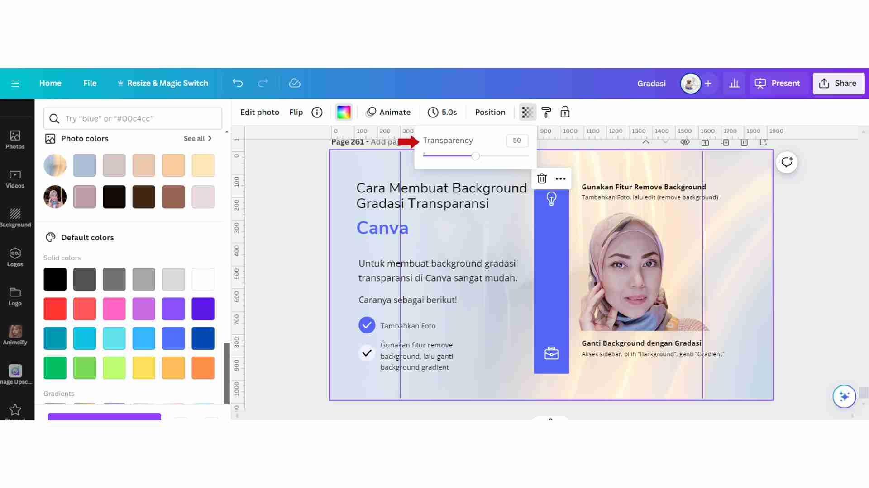Select the yellow solid color swatch

[x=143, y=368]
